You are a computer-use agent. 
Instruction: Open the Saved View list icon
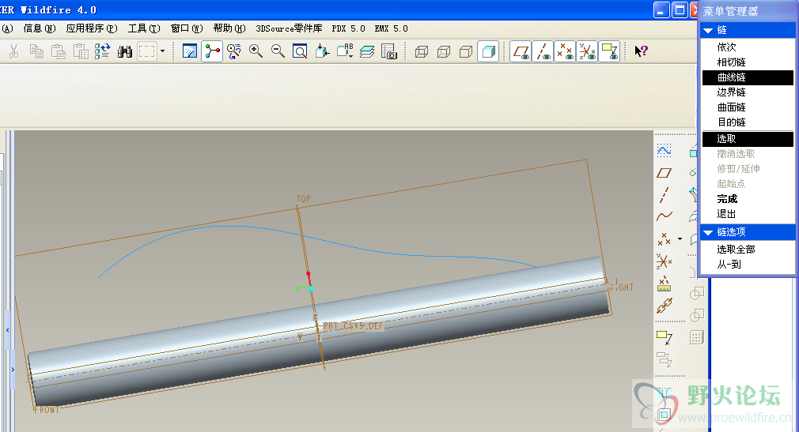click(345, 51)
